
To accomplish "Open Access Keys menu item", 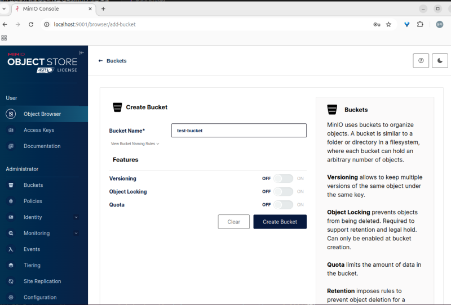I will tap(44, 130).
